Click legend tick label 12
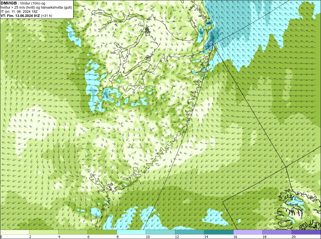 pos(177,237)
